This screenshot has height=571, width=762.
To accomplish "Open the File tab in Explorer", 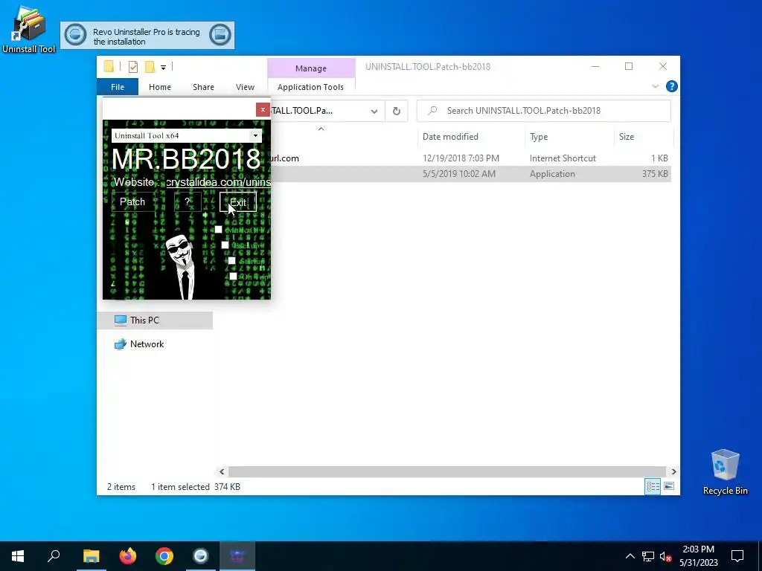I will tap(118, 87).
